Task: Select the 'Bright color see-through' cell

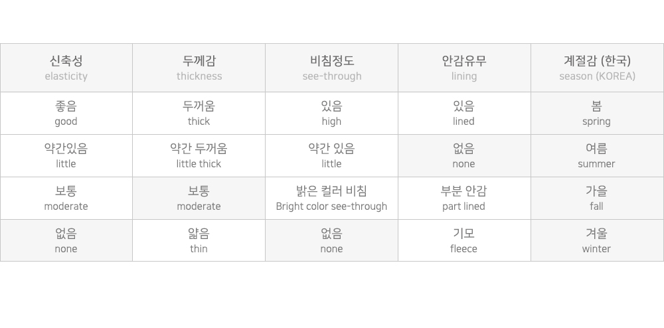Action: point(332,199)
